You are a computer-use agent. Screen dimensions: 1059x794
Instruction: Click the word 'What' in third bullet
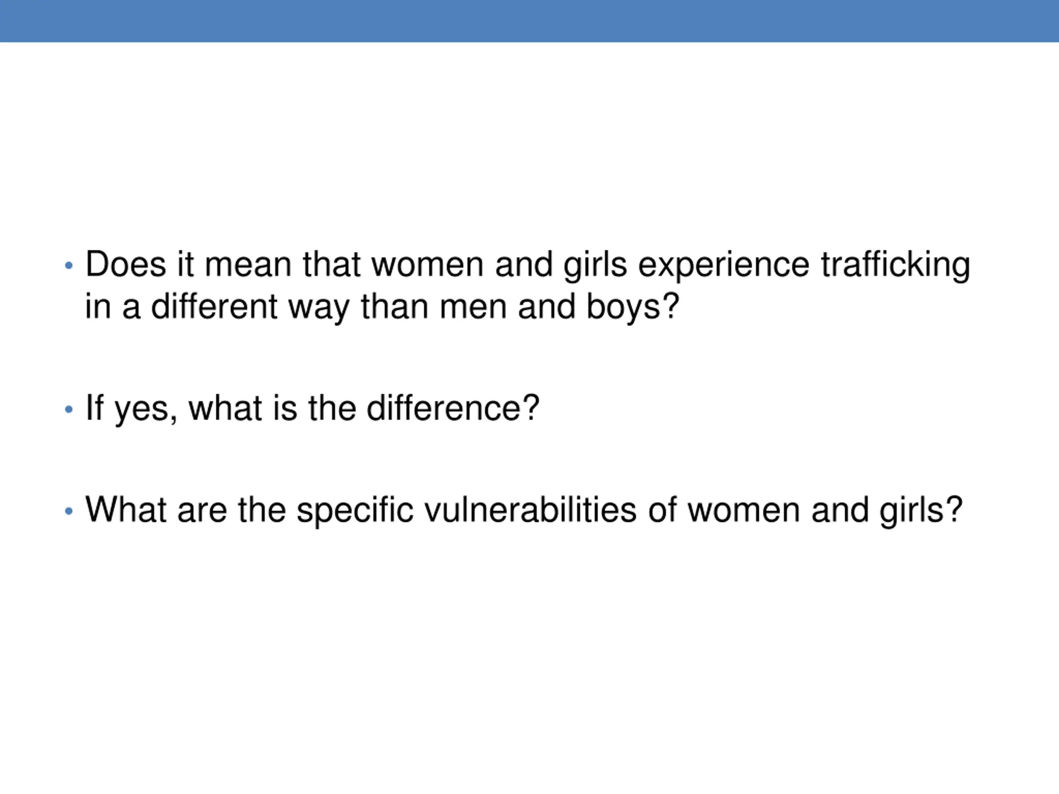(126, 510)
